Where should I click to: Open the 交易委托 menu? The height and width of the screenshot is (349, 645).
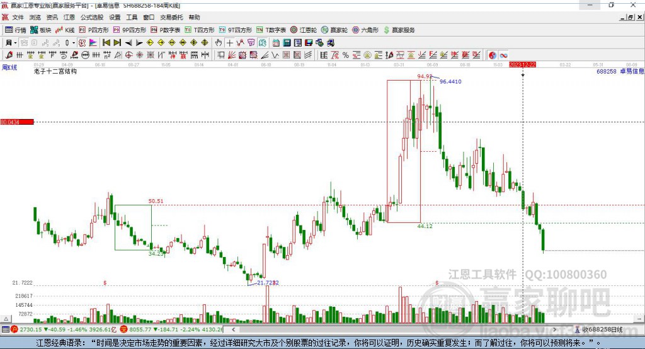point(171,17)
